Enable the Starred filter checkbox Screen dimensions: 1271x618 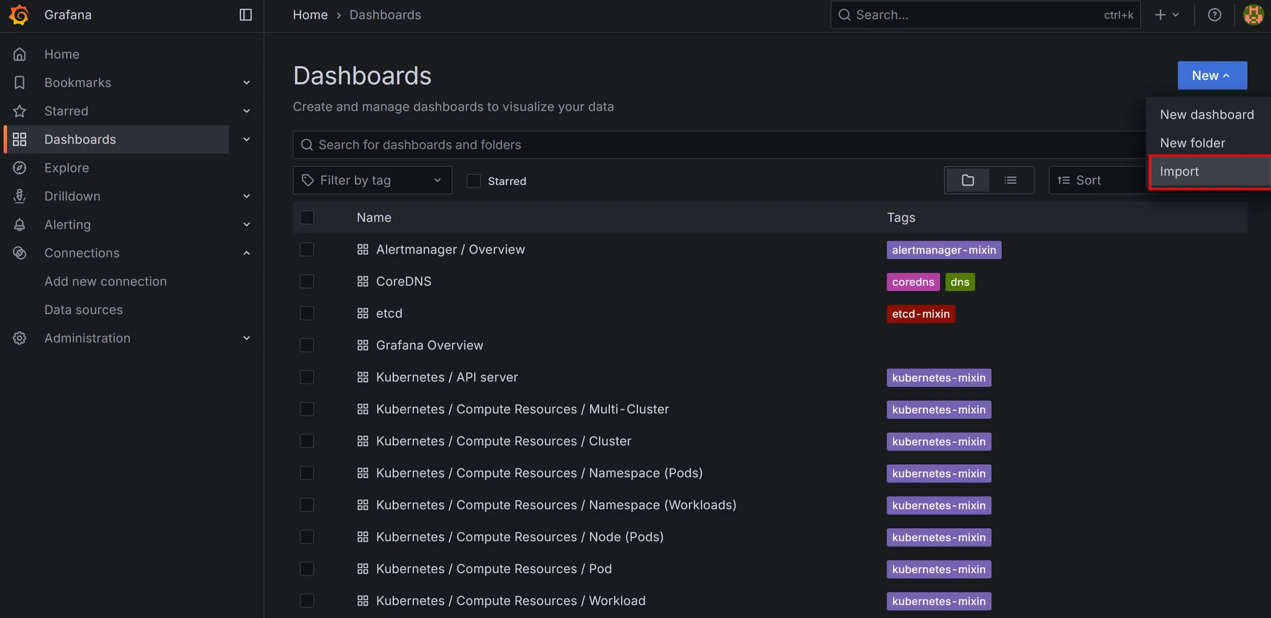coord(474,181)
